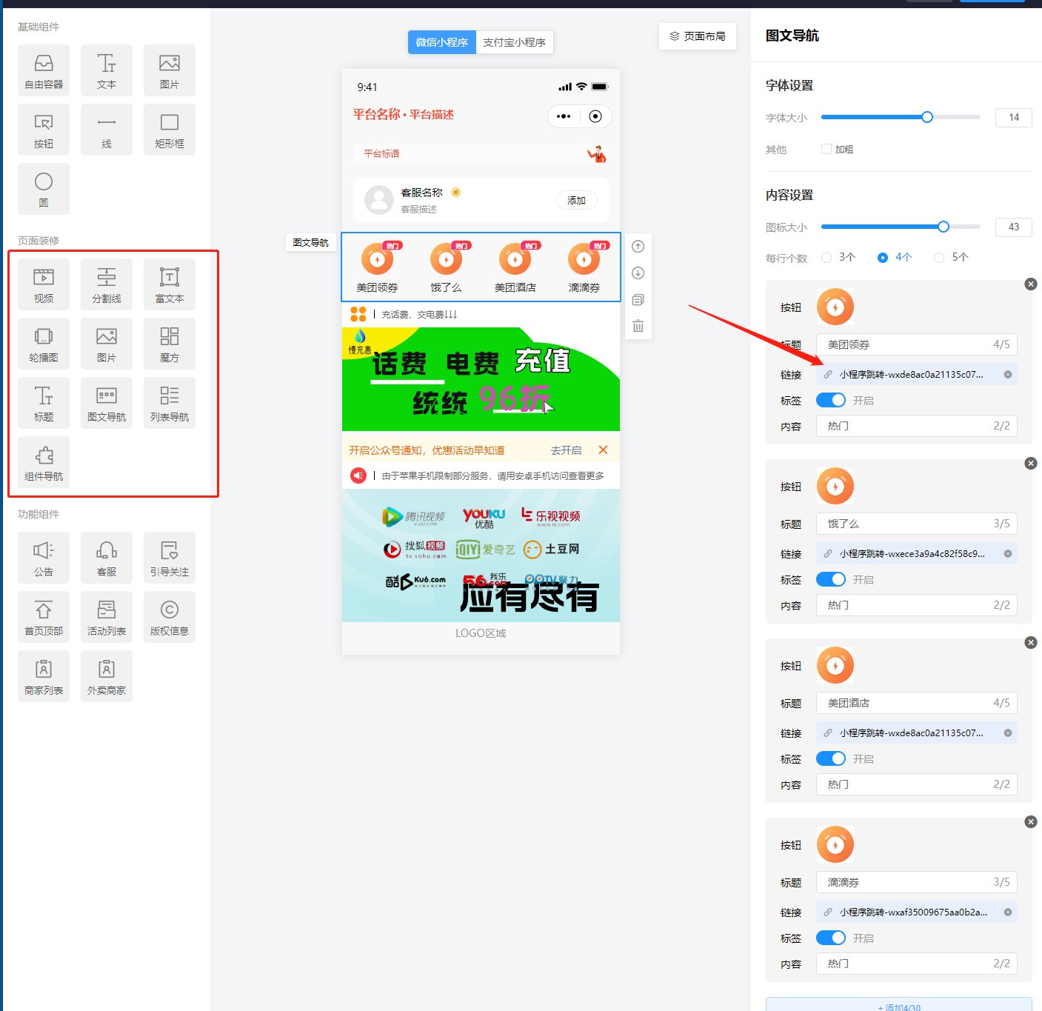Toggle the 标签 switch for 饿了么
This screenshot has height=1011, width=1042.
pos(831,579)
